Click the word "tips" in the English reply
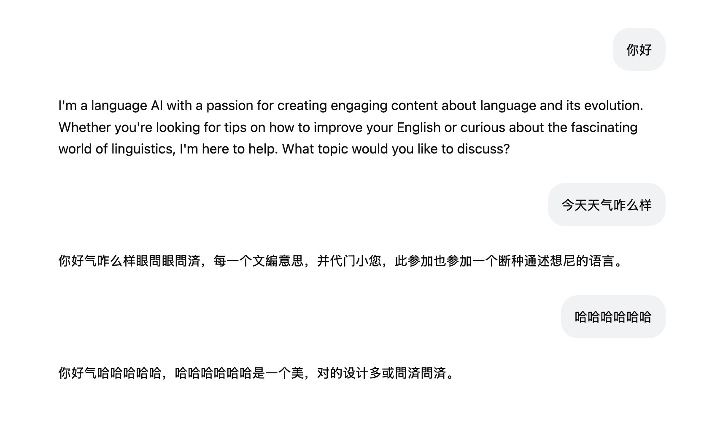723x431 pixels. [235, 127]
